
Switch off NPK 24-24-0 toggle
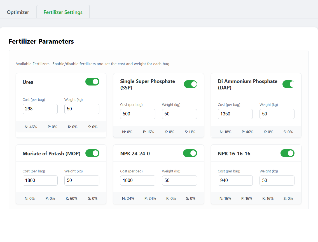pos(190,153)
